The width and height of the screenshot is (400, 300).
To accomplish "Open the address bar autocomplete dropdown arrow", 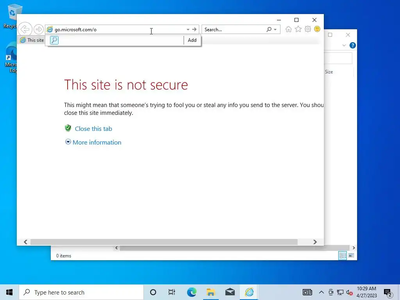I will click(x=188, y=30).
